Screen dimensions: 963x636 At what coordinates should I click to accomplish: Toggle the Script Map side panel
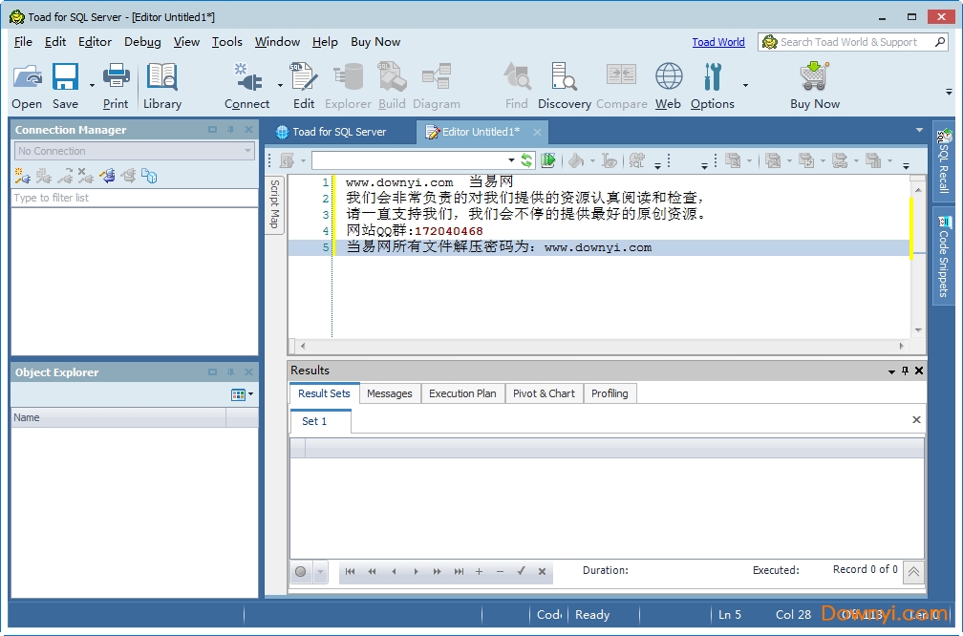click(274, 203)
